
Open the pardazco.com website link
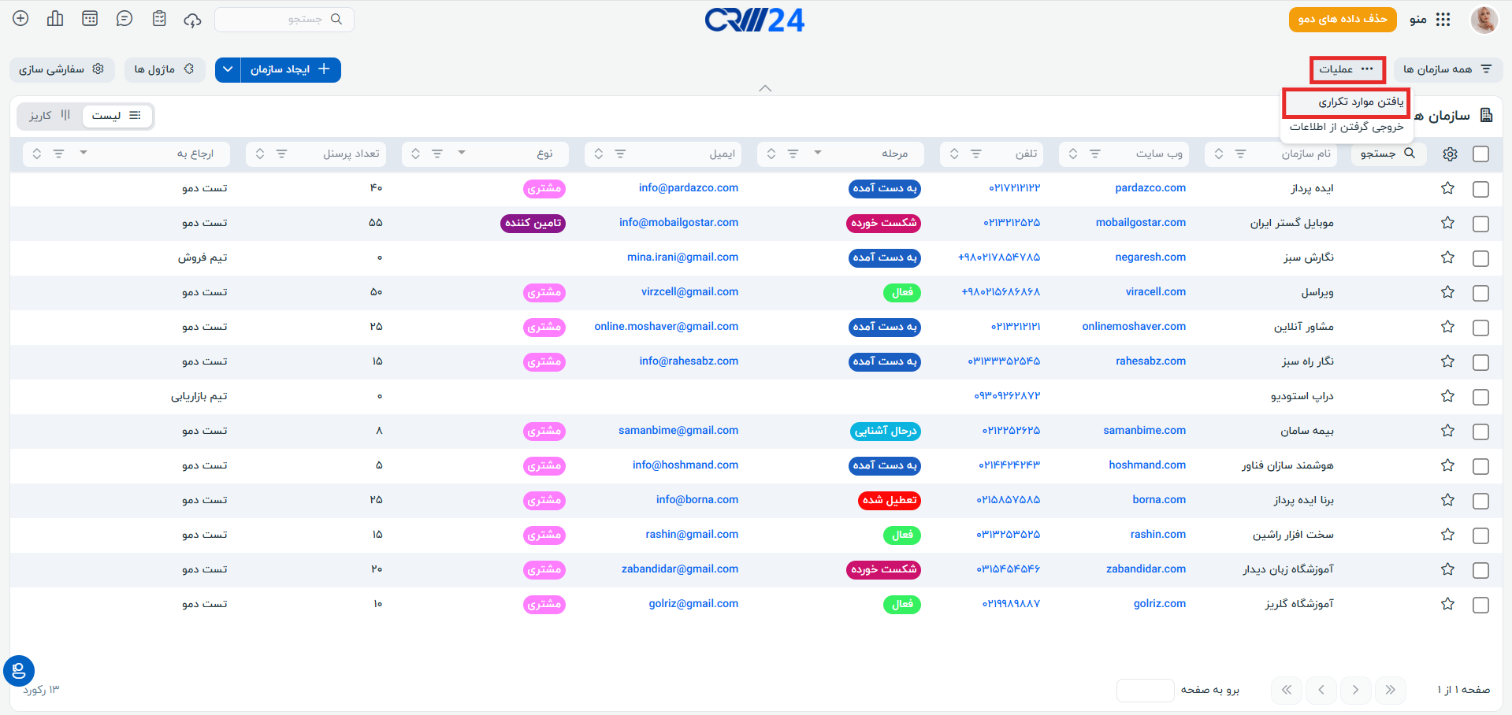tap(1150, 188)
